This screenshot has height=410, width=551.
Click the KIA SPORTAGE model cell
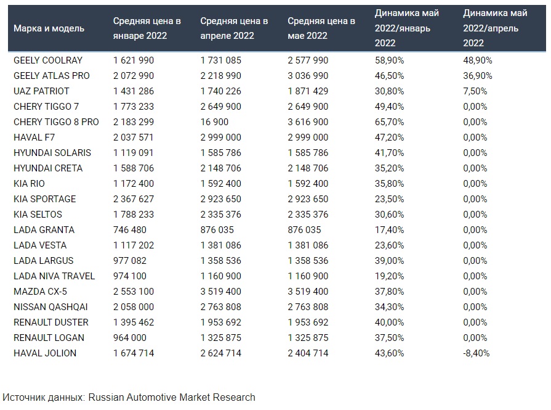point(45,199)
